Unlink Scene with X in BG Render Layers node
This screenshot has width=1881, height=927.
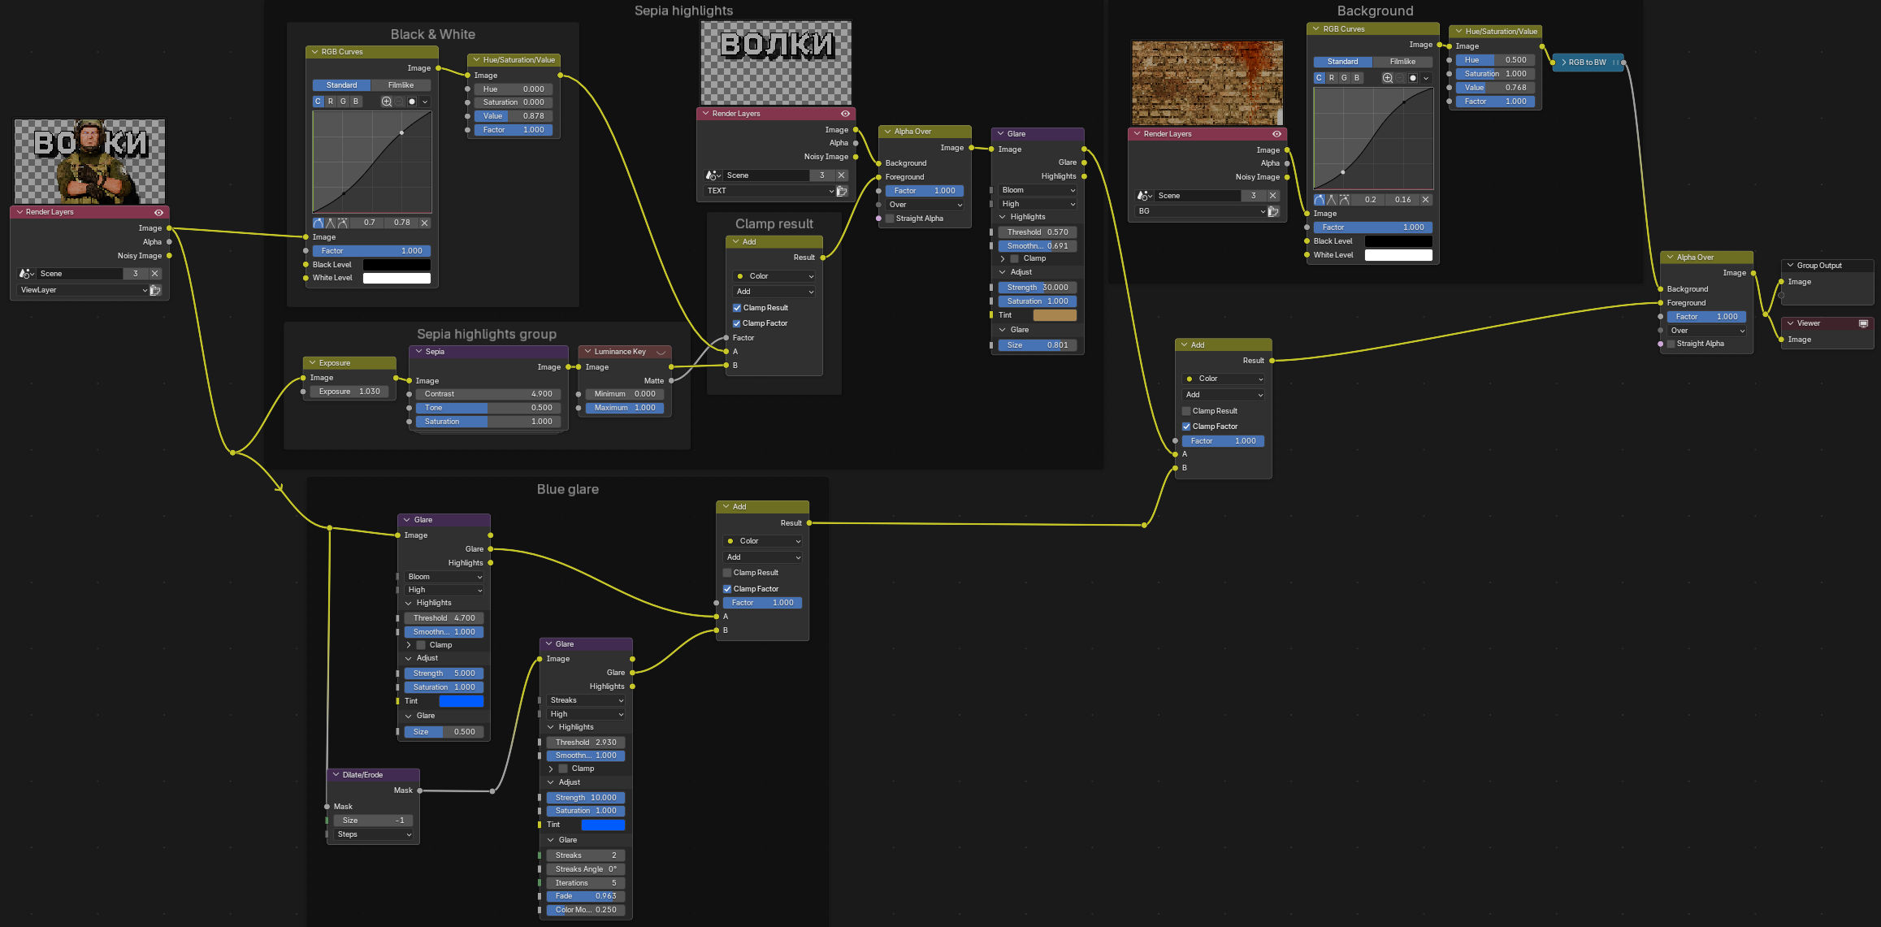point(1273,196)
